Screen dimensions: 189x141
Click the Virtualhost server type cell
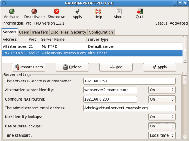click(97, 53)
